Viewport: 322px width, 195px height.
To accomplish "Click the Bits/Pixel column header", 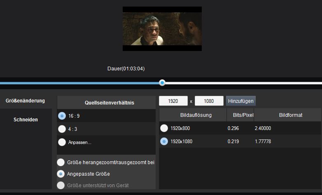I will click(240, 115).
